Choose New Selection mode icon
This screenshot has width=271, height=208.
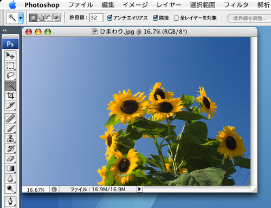pyautogui.click(x=33, y=18)
